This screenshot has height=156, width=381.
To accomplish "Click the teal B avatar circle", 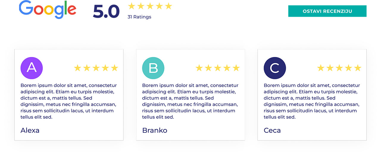I will [x=153, y=68].
